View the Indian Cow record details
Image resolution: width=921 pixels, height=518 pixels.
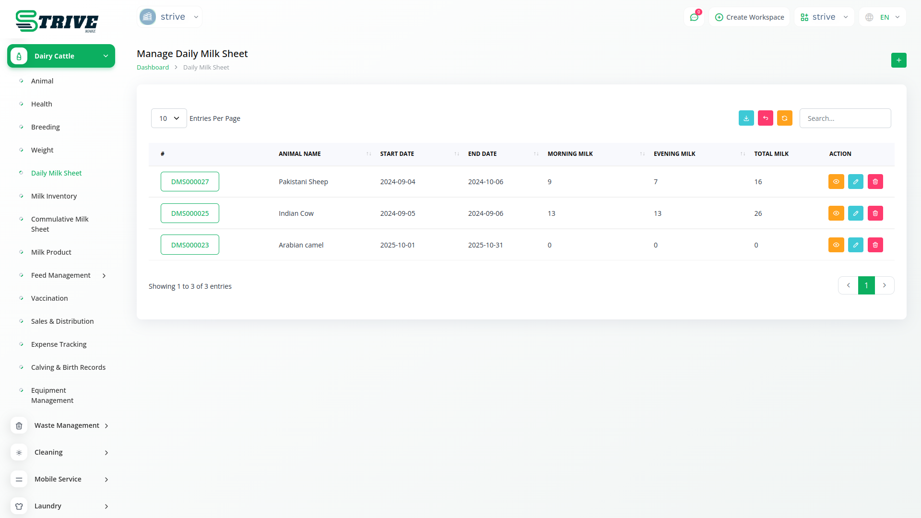[x=836, y=213]
